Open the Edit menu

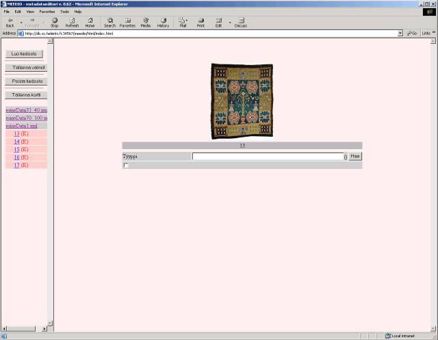(x=18, y=12)
